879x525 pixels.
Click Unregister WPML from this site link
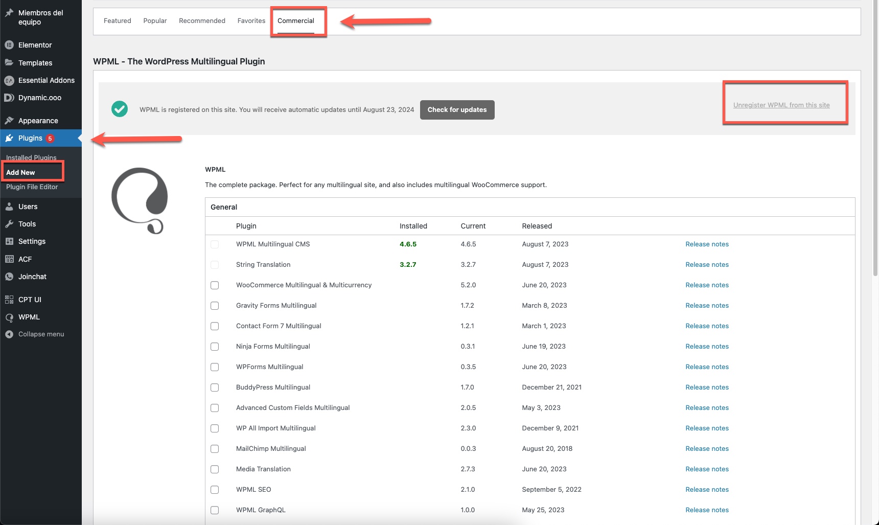click(781, 105)
